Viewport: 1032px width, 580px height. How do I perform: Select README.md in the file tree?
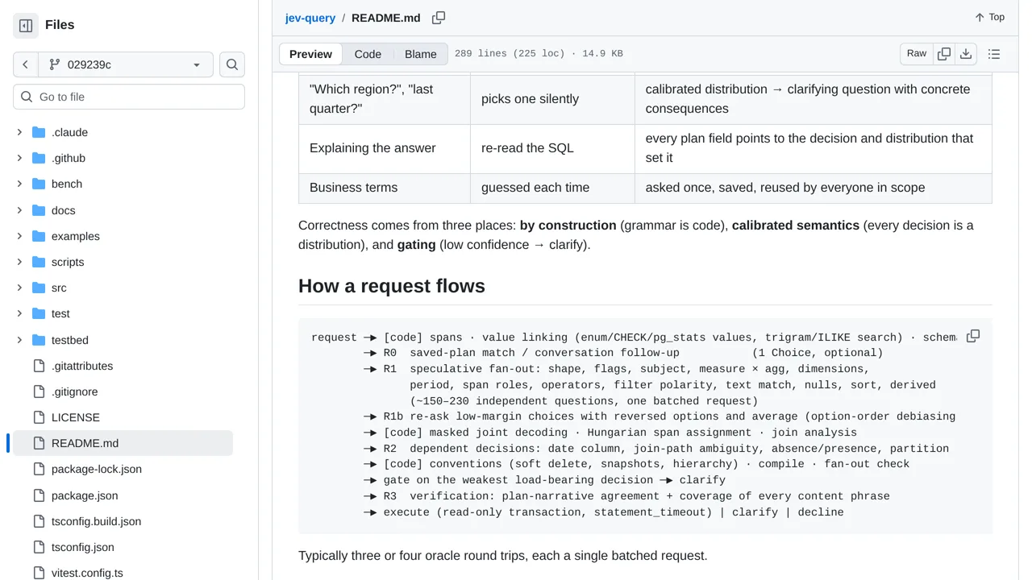(123, 443)
